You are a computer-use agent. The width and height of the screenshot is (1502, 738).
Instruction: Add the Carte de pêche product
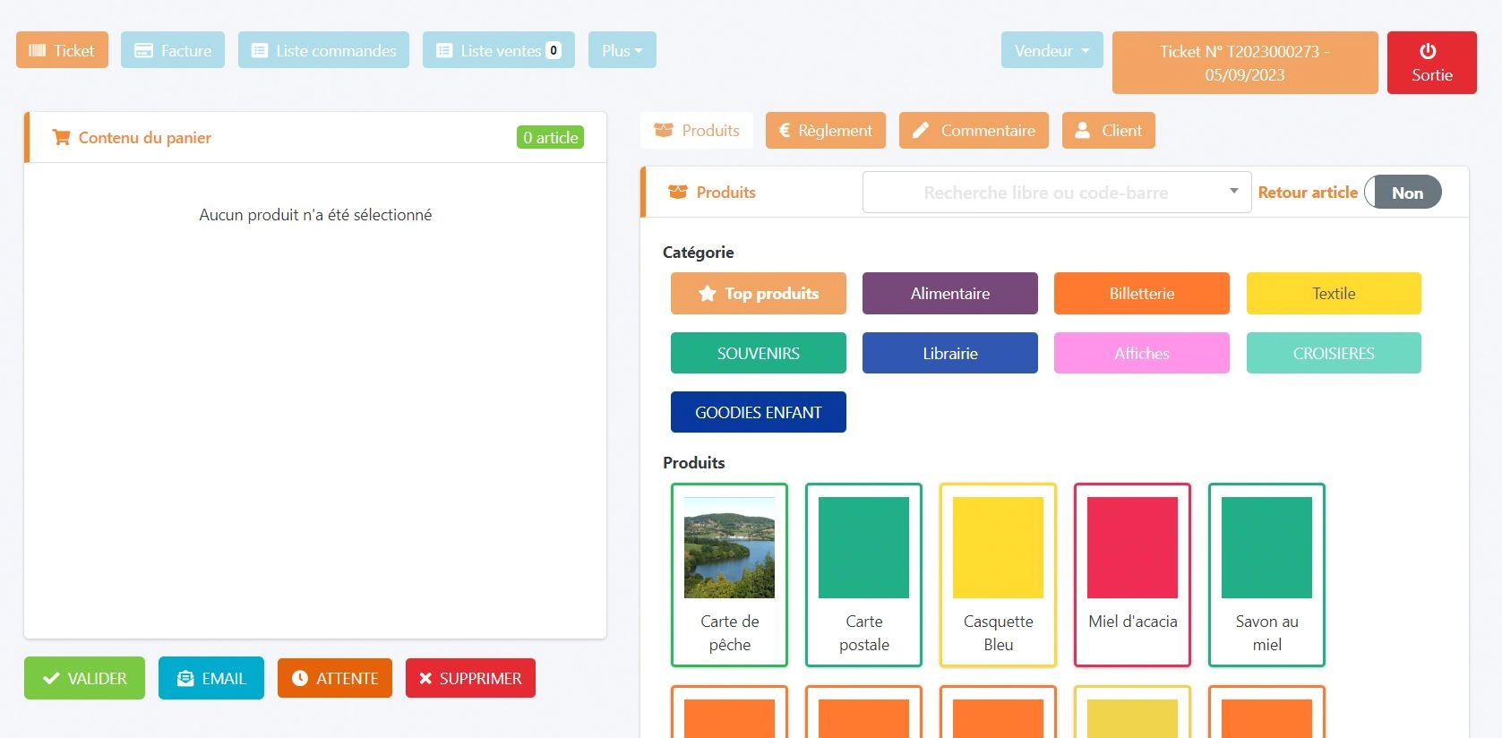[x=729, y=575]
